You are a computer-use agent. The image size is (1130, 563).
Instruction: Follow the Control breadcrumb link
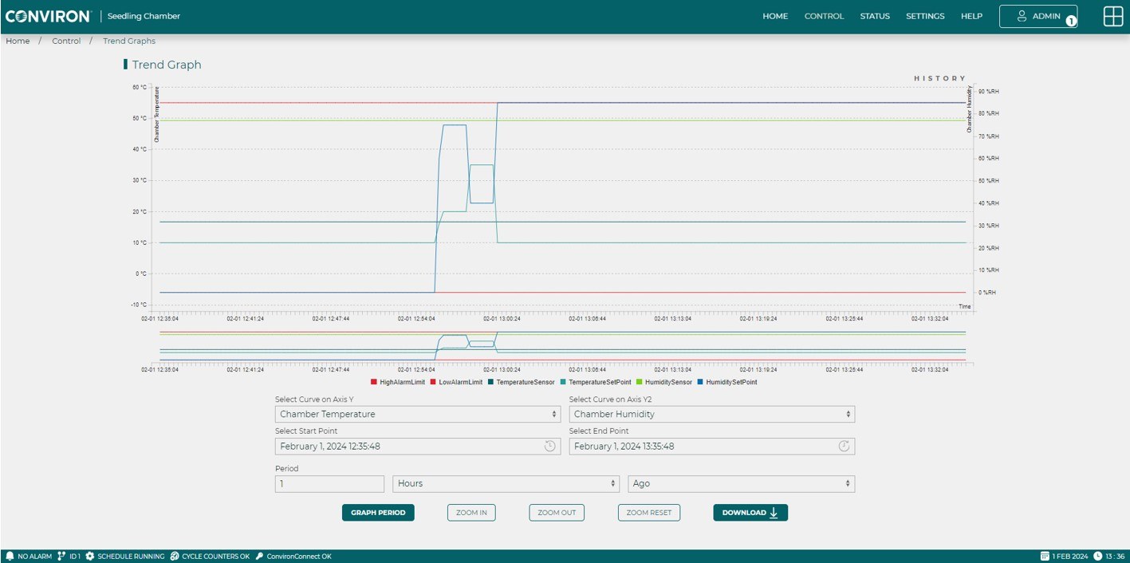66,41
